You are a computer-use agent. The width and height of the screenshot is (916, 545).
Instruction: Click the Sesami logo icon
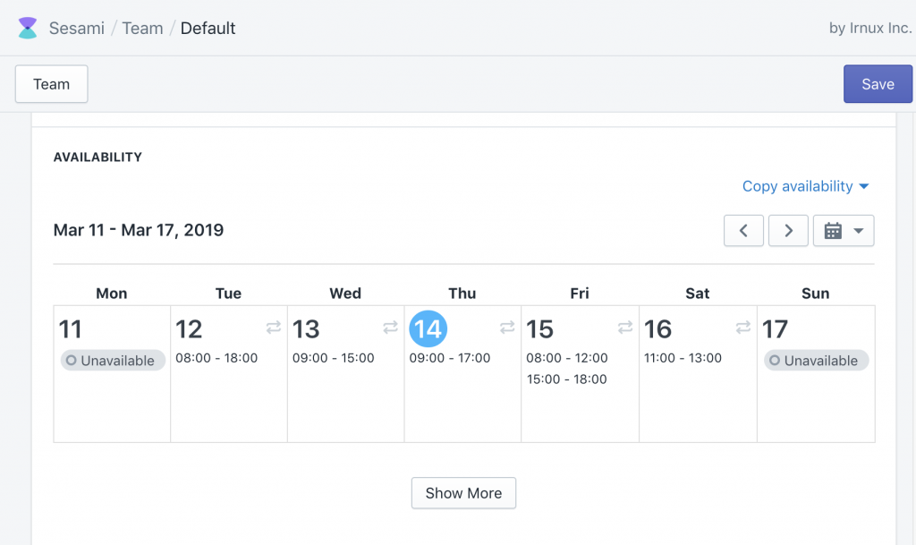point(28,28)
